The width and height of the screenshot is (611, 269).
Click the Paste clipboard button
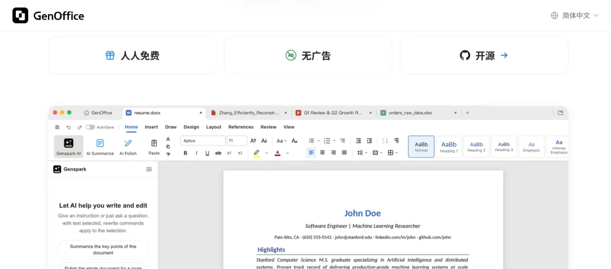[x=154, y=147]
